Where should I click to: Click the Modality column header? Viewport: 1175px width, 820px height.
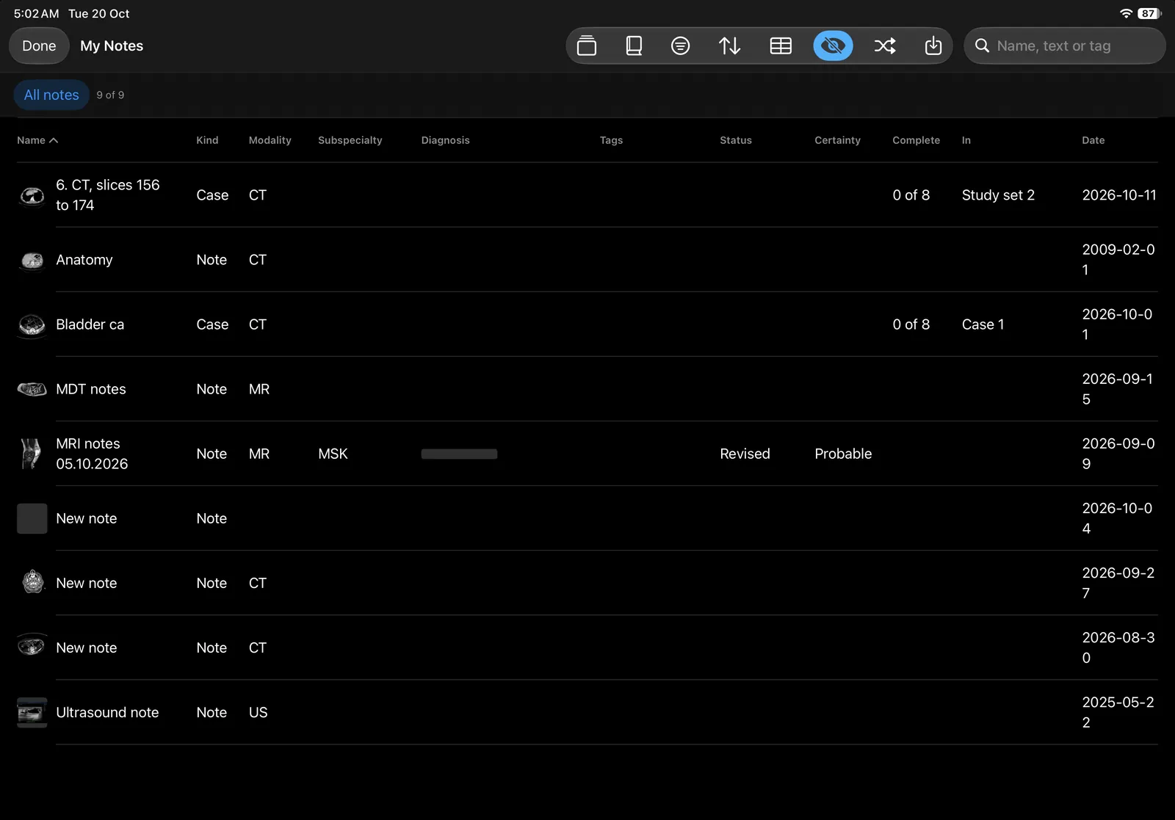pos(270,140)
